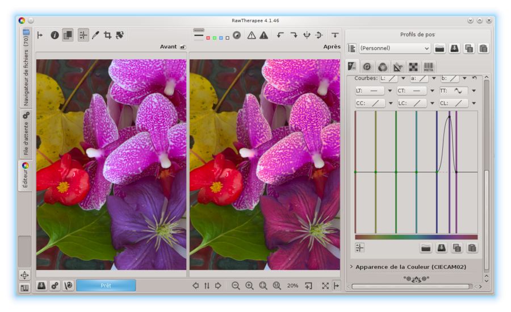Save the current image with the bottom-left icon

41,285
